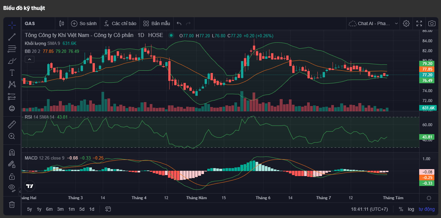
Task: Click the 76.49 lower band label
Action: click(x=427, y=80)
